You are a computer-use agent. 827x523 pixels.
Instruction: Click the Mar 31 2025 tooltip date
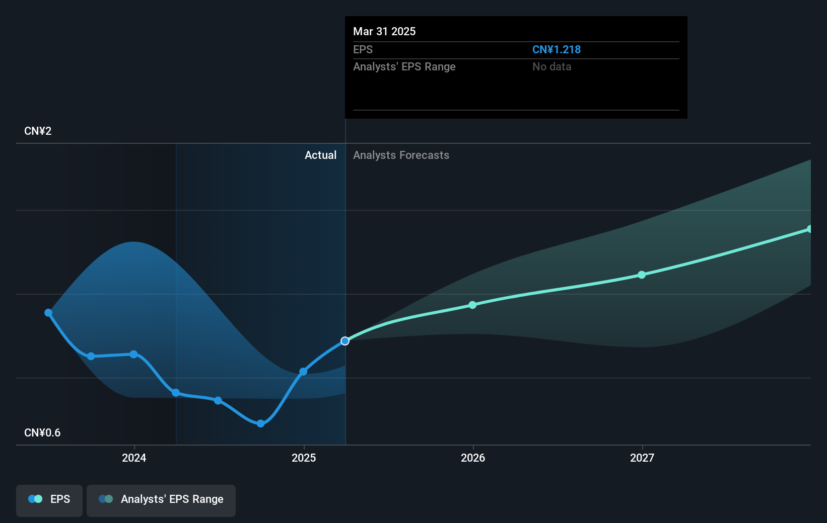pyautogui.click(x=384, y=31)
